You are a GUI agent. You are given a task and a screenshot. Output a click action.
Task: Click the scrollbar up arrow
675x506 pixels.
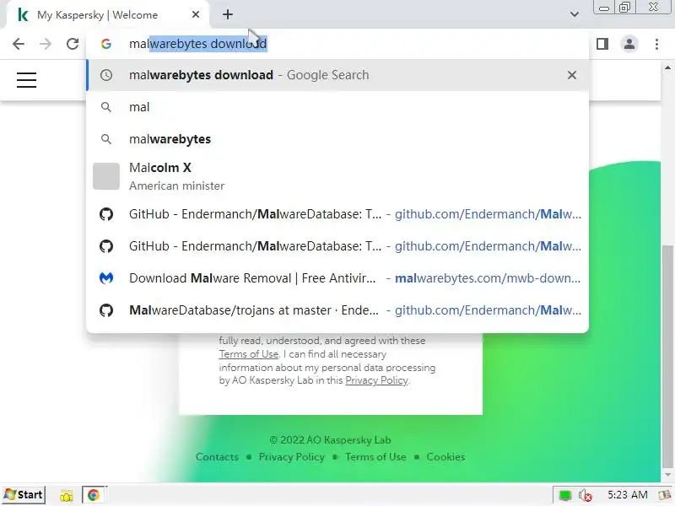(667, 67)
